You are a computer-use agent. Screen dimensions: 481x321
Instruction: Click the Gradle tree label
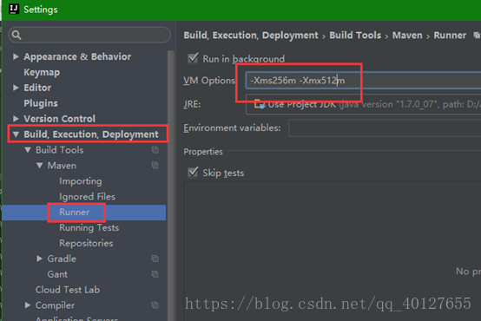[x=62, y=259]
